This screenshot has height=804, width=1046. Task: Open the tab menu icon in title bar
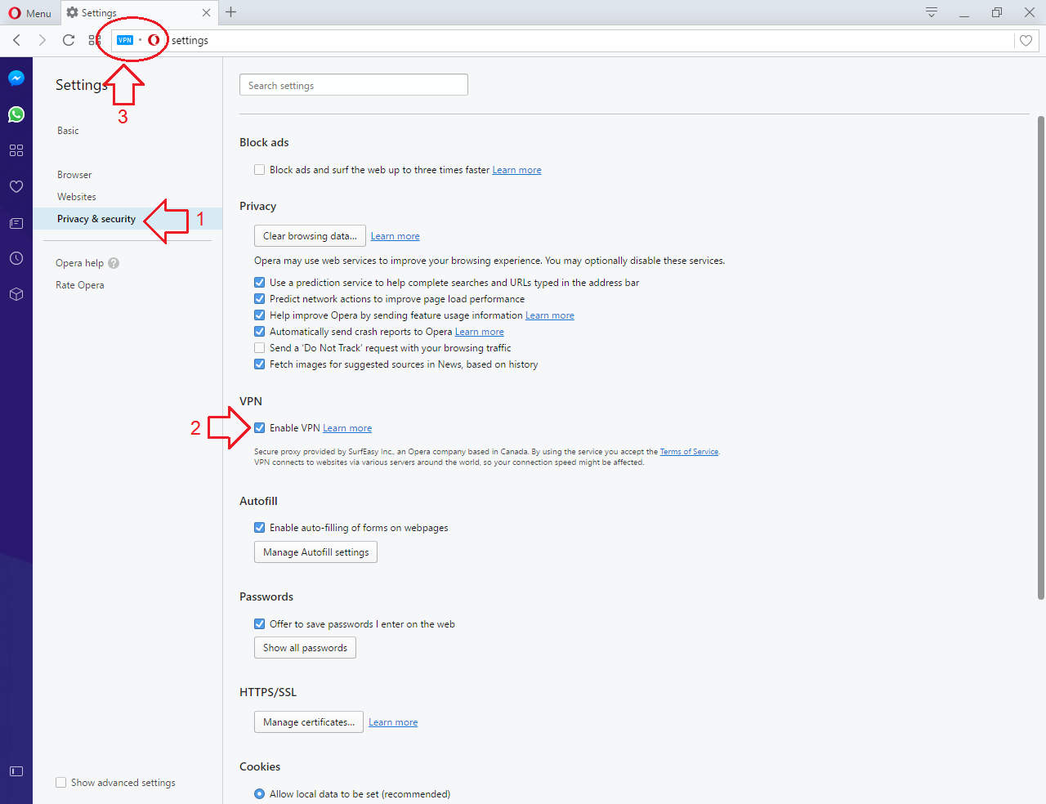(x=932, y=12)
